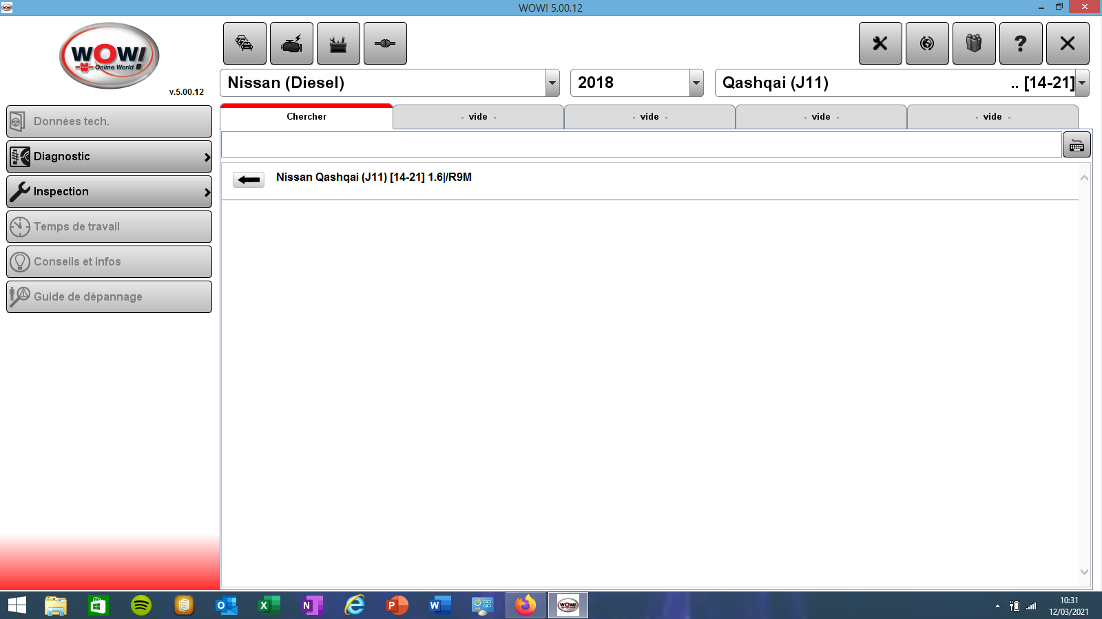
Task: Click the WOW! app taskbar button
Action: [x=568, y=605]
